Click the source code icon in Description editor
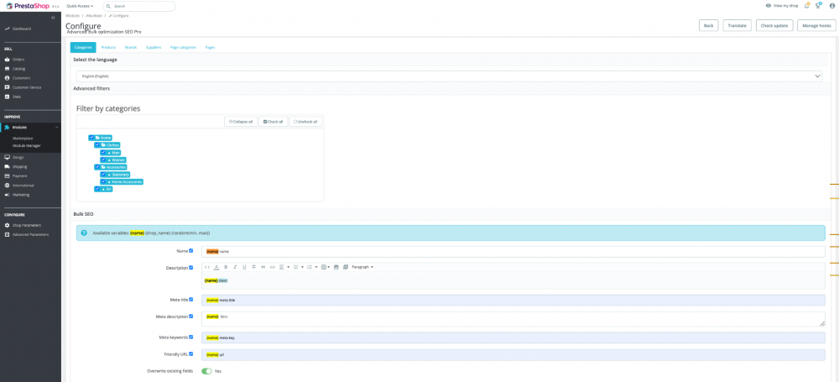 click(x=207, y=267)
